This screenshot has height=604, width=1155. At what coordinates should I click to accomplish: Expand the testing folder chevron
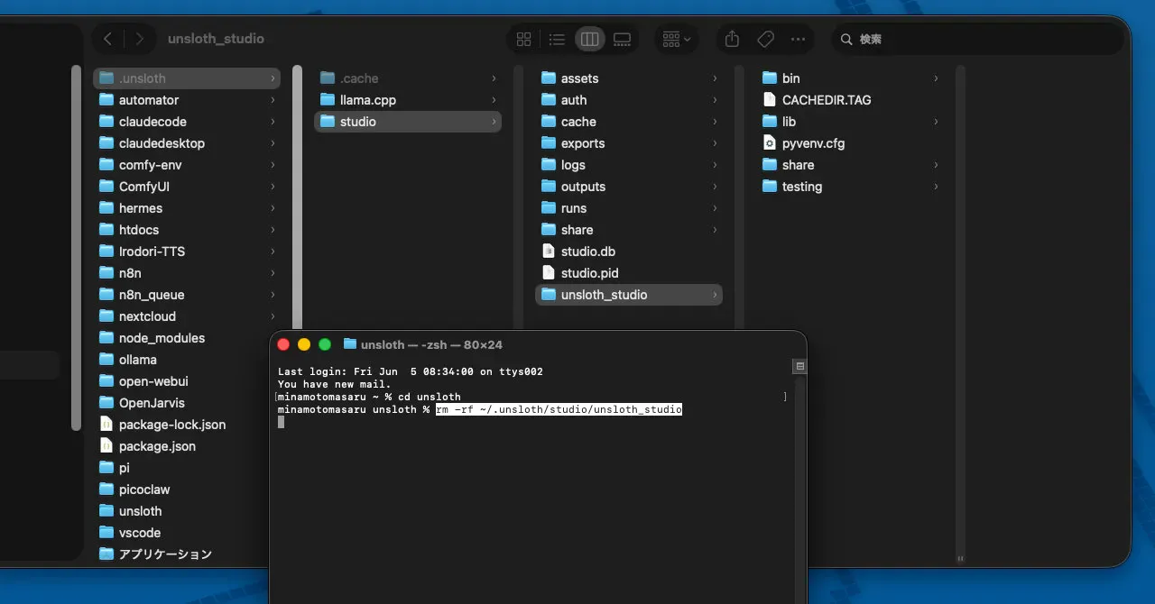[936, 187]
